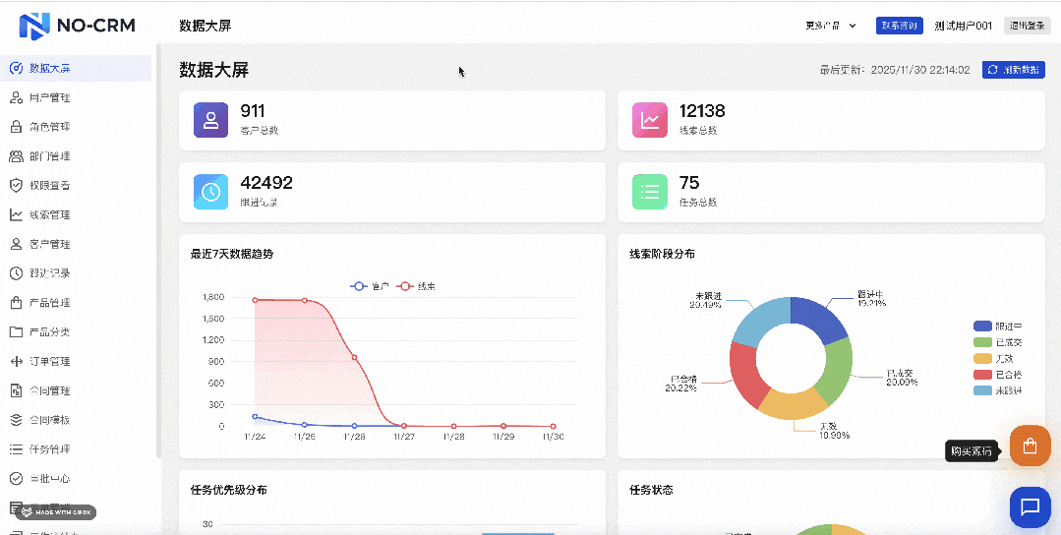The width and height of the screenshot is (1061, 535).
Task: Click the document icon for 合同管理
Action: click(17, 391)
